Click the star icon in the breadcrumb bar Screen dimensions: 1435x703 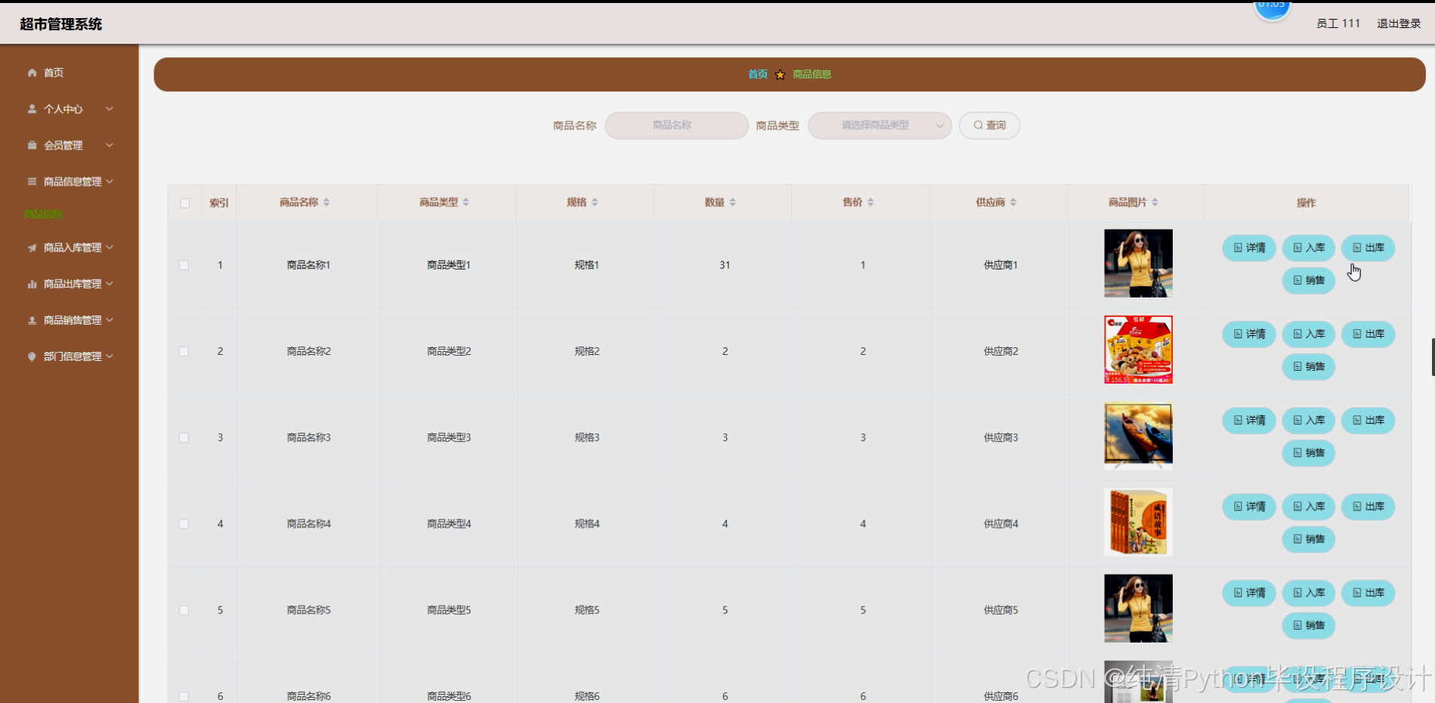780,74
